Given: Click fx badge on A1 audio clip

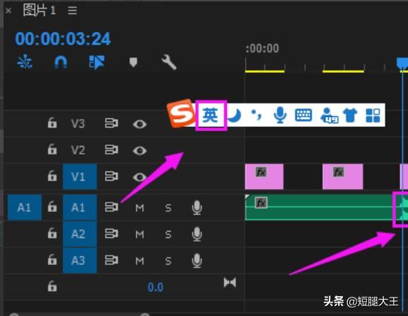Looking at the screenshot, I should coord(261,203).
